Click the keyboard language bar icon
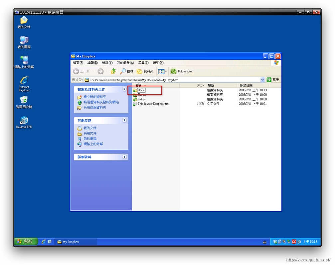The height and width of the screenshot is (265, 335). point(265,242)
